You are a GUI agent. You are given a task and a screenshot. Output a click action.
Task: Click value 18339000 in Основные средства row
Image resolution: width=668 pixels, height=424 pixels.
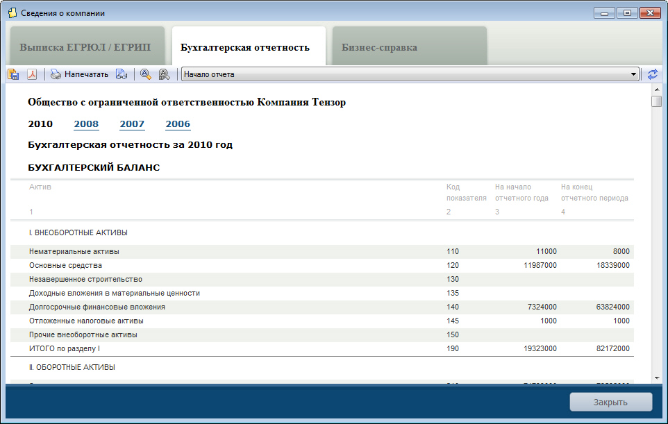pos(613,265)
